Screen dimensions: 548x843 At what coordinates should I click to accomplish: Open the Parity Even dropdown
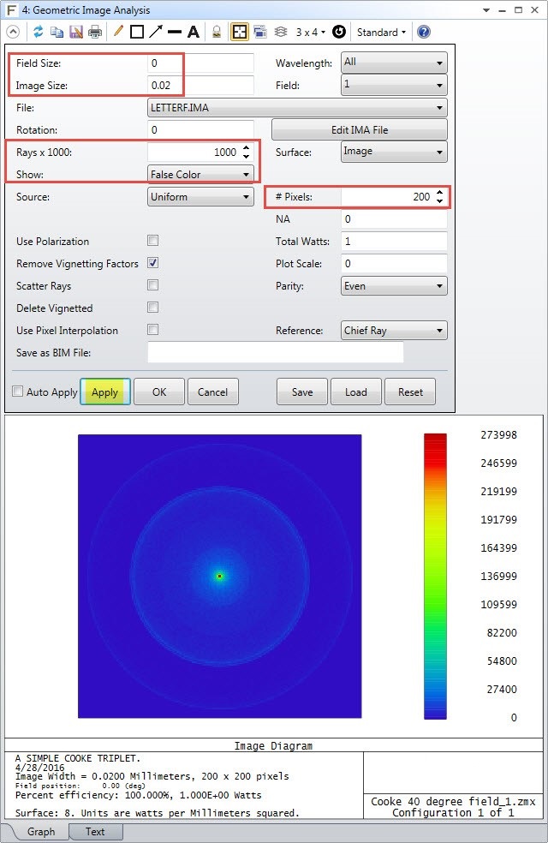[x=394, y=285]
